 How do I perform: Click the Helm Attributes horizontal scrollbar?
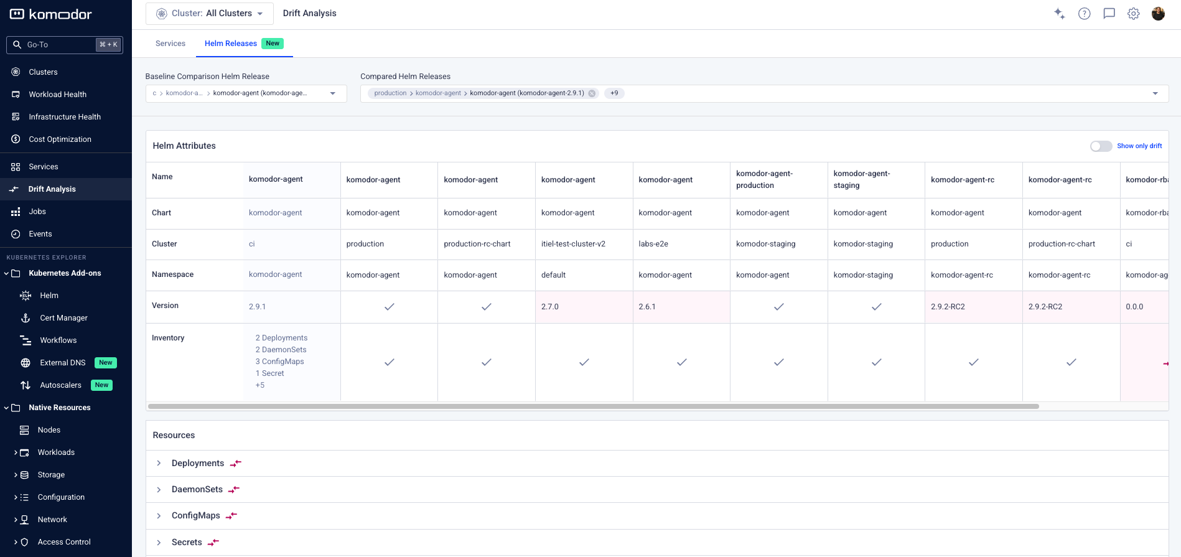point(594,406)
